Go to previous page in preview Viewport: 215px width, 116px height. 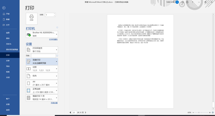coord(70,112)
